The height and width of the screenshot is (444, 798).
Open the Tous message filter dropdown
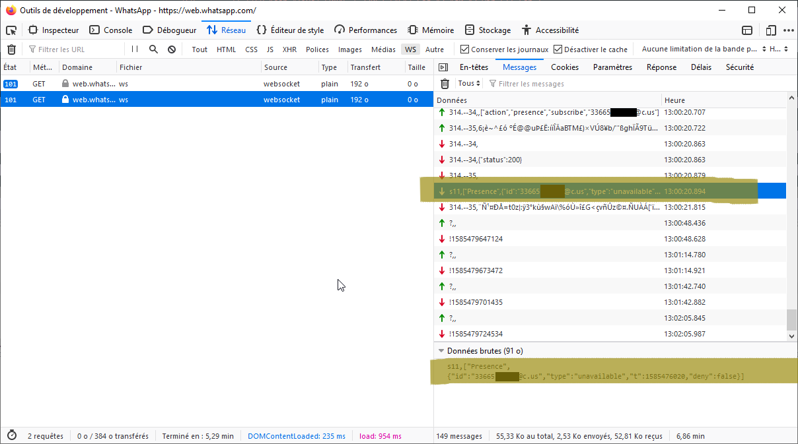click(x=470, y=84)
